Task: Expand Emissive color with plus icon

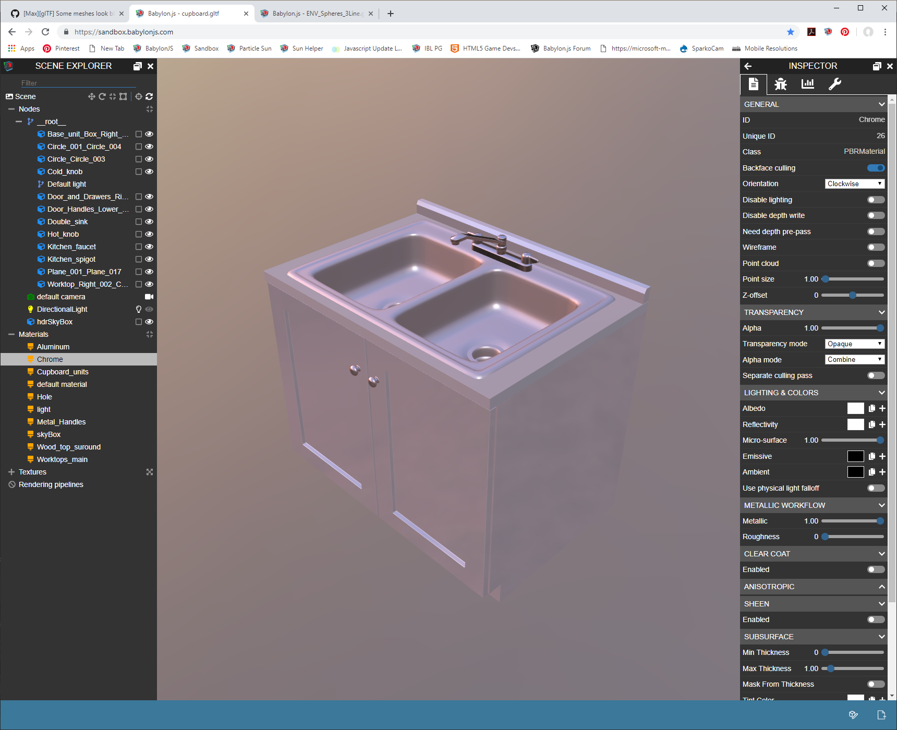Action: (x=882, y=456)
